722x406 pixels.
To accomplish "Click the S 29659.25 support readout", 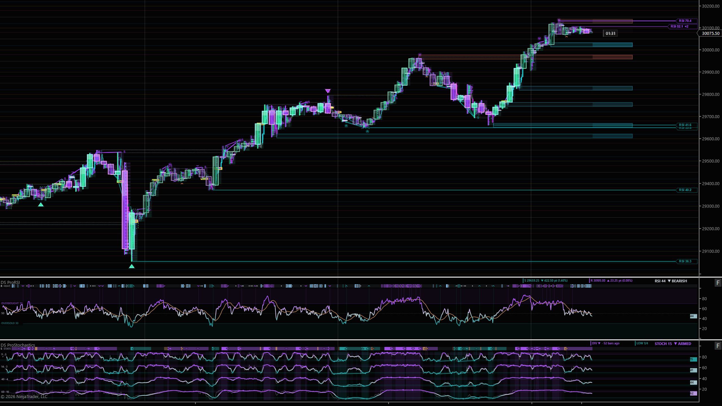I will (545, 281).
